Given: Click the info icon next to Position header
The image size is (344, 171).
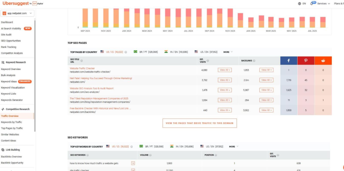Looking at the screenshot, I should (216, 155).
